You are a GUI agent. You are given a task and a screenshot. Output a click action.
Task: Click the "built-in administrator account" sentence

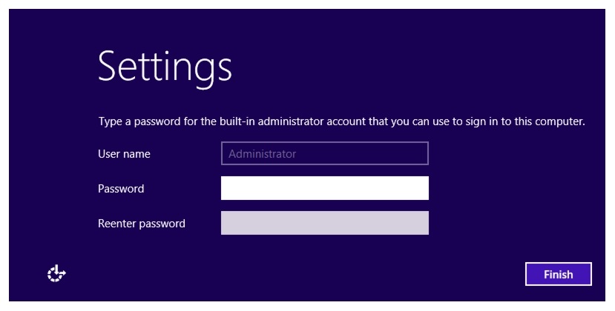coord(341,121)
